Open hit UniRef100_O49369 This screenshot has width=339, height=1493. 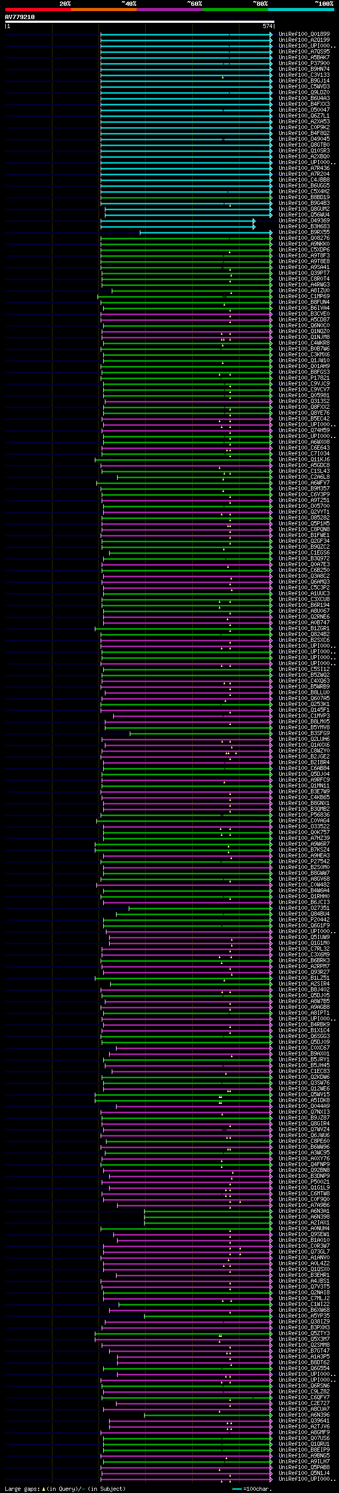(x=304, y=221)
